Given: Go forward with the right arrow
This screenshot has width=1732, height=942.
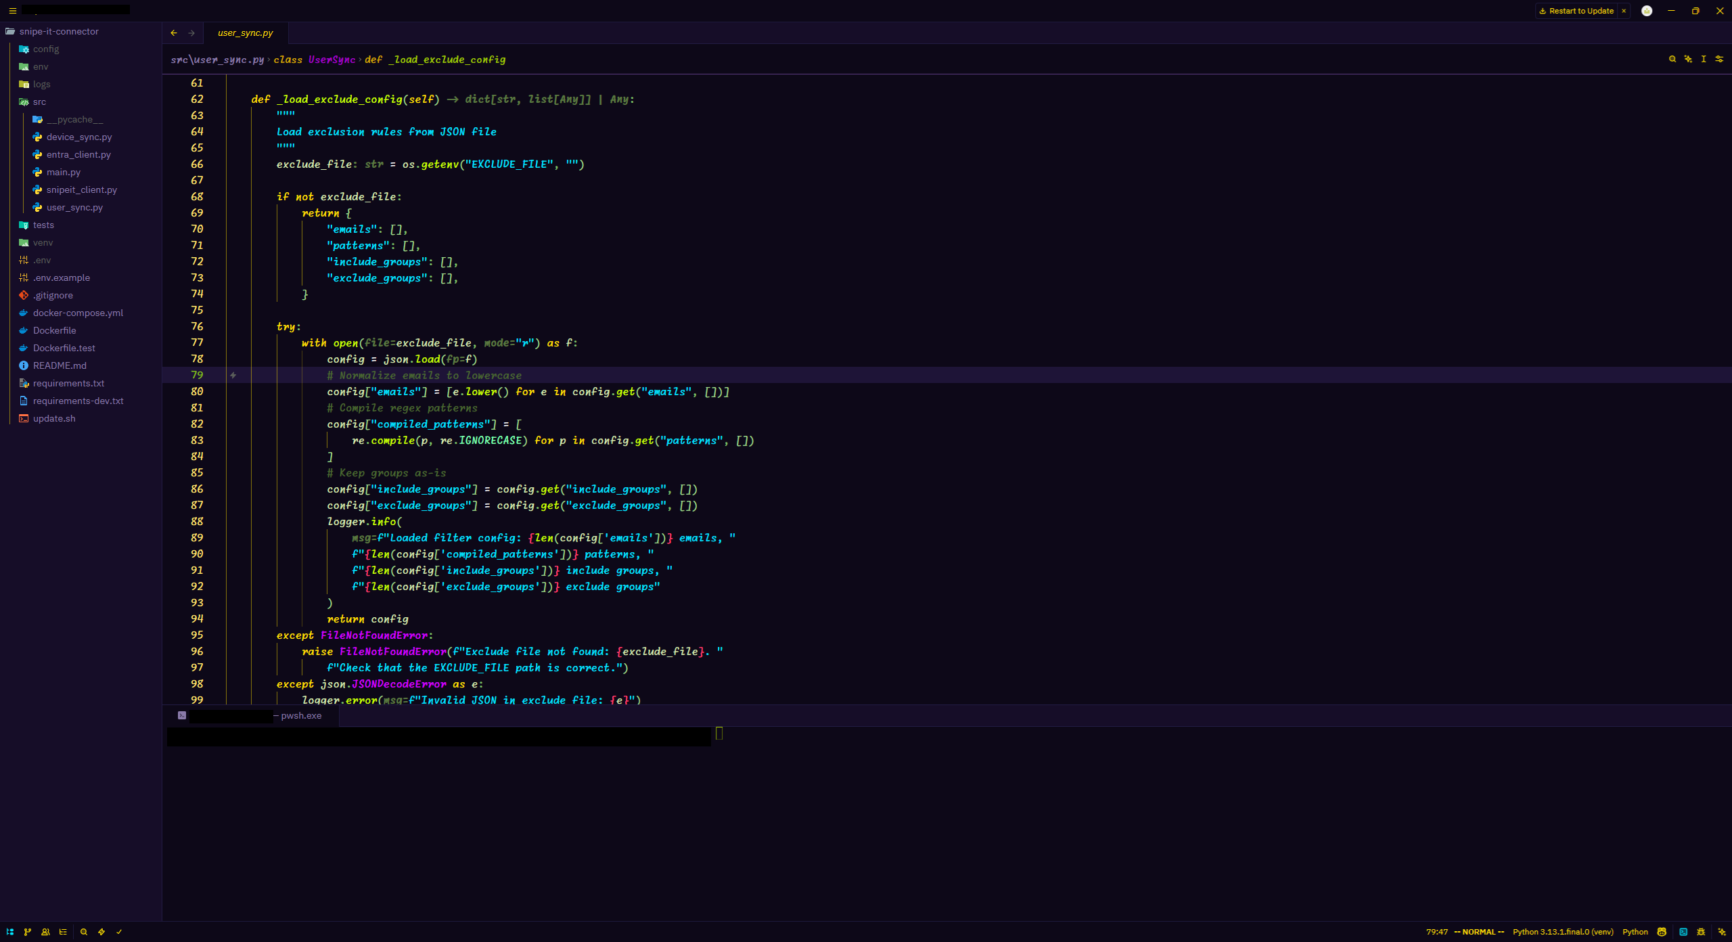Looking at the screenshot, I should click(x=191, y=32).
